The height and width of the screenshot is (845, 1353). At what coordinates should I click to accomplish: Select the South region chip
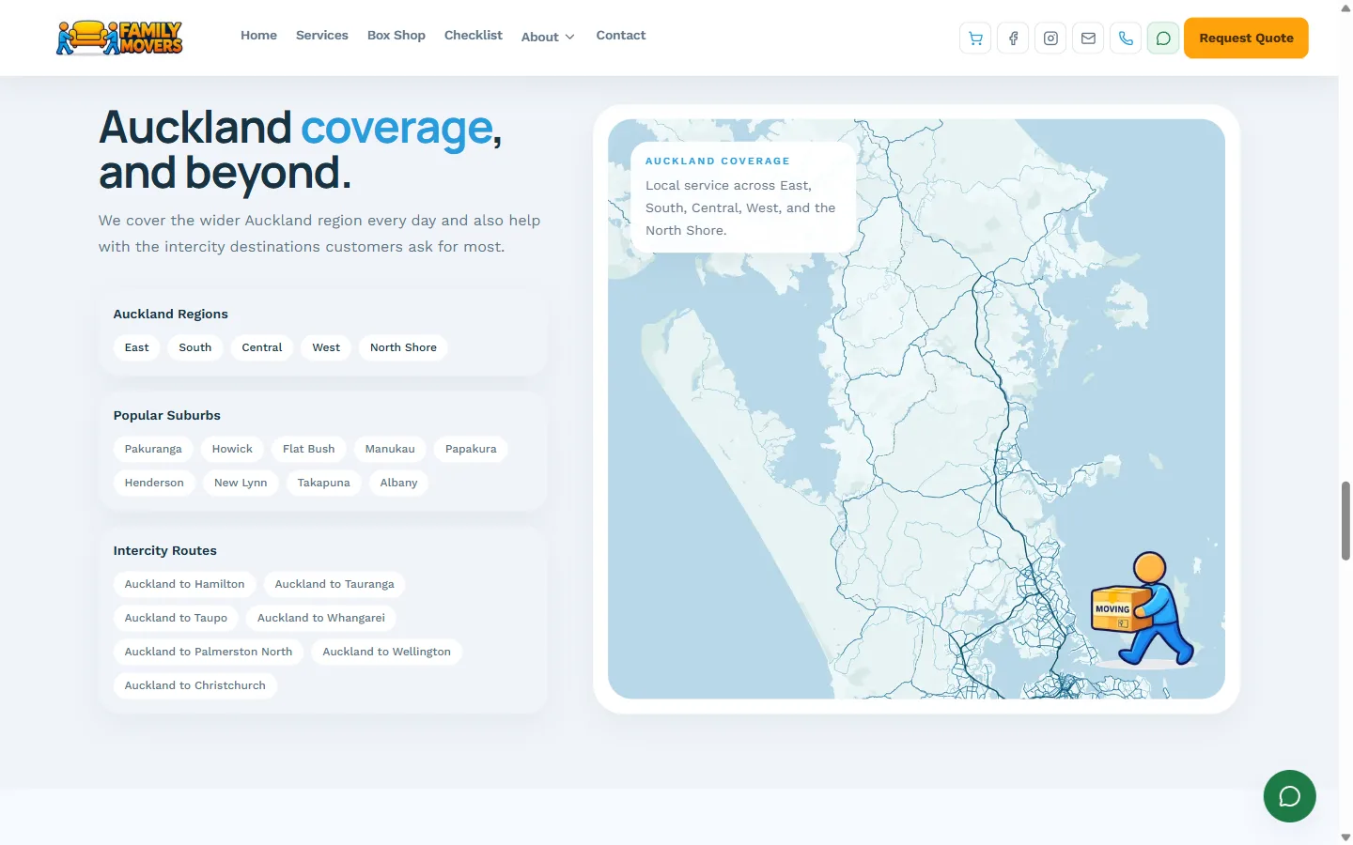click(x=195, y=347)
